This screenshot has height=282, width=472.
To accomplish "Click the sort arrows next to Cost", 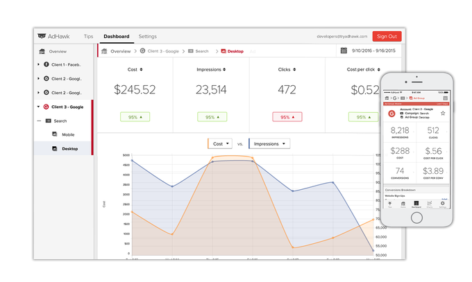I will click(141, 69).
